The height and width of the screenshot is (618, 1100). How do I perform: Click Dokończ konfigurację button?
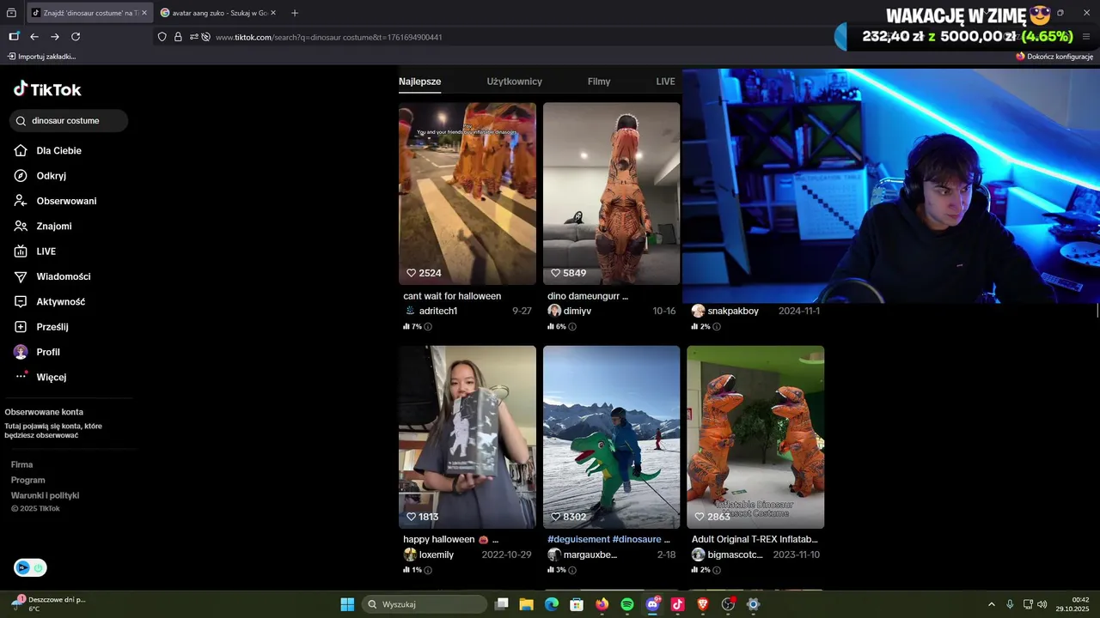tap(1054, 57)
